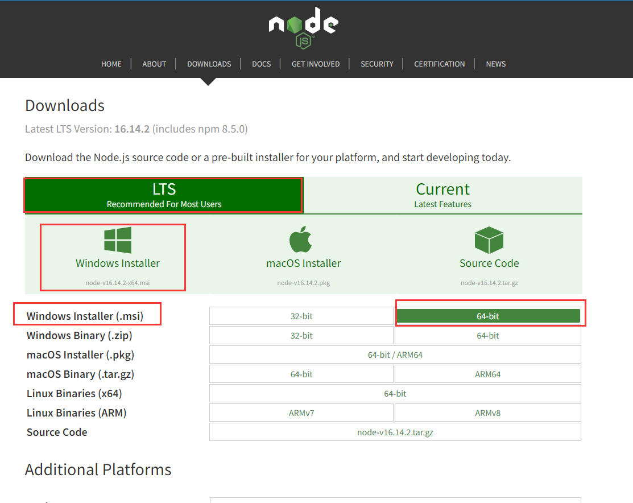Viewport: 633px width, 503px height.
Task: Click node-v16.14.2.tar.gz under Source Code icon
Action: (x=489, y=283)
